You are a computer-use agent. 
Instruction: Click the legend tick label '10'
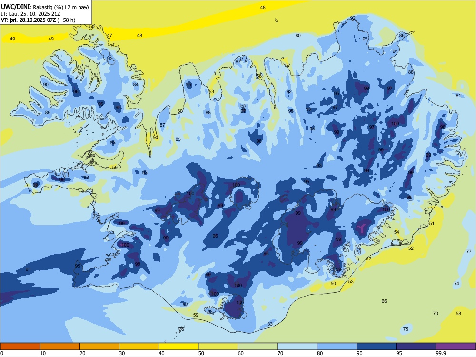pyautogui.click(x=43, y=353)
